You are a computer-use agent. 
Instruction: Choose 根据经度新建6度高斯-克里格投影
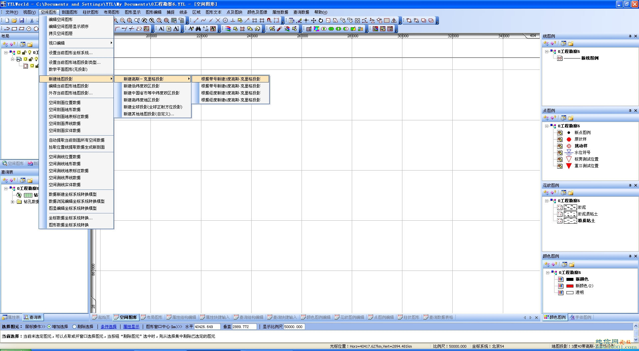231,100
